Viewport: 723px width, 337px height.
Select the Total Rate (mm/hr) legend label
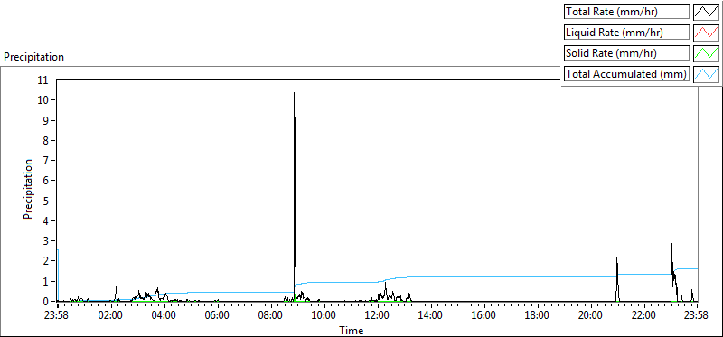pos(626,12)
